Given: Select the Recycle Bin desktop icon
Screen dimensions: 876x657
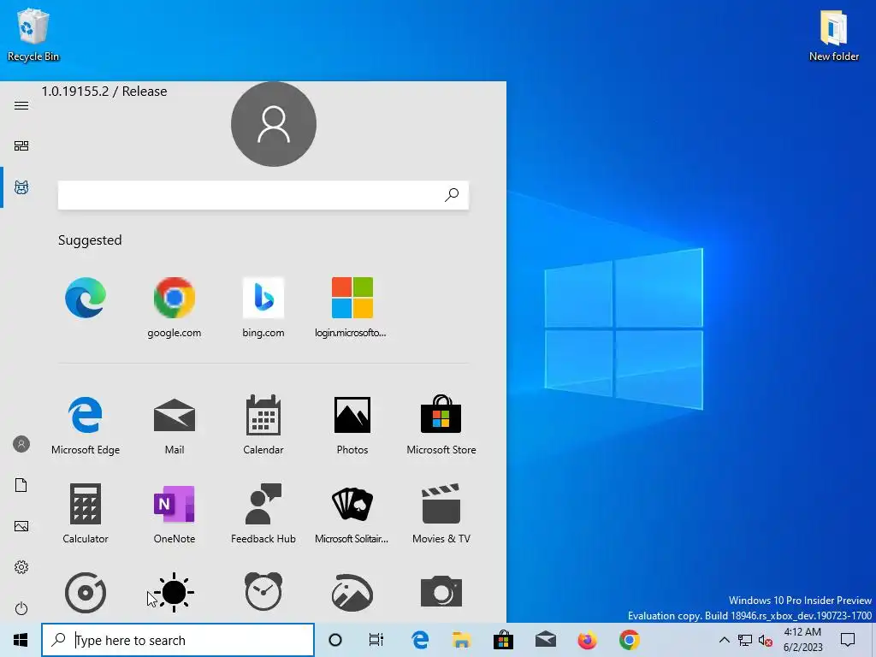Looking at the screenshot, I should click(x=33, y=34).
